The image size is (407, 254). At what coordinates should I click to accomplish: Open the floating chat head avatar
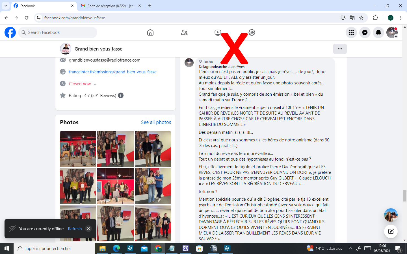coord(391,215)
